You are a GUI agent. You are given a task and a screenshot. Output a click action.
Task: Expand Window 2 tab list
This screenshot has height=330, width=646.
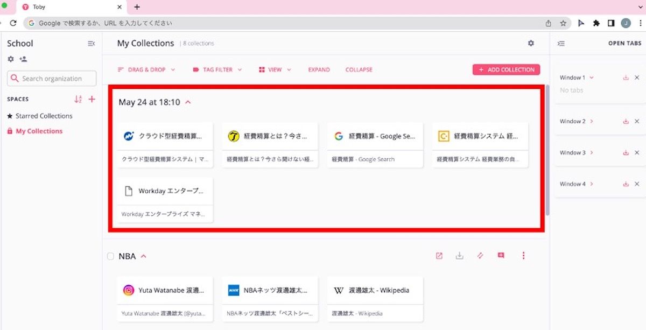pyautogui.click(x=592, y=122)
